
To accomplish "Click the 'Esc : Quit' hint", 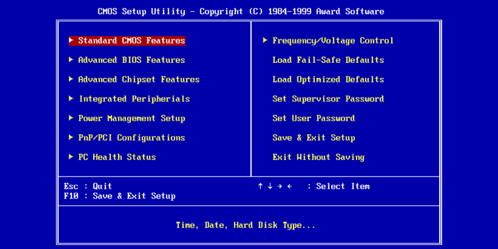I will [x=88, y=186].
